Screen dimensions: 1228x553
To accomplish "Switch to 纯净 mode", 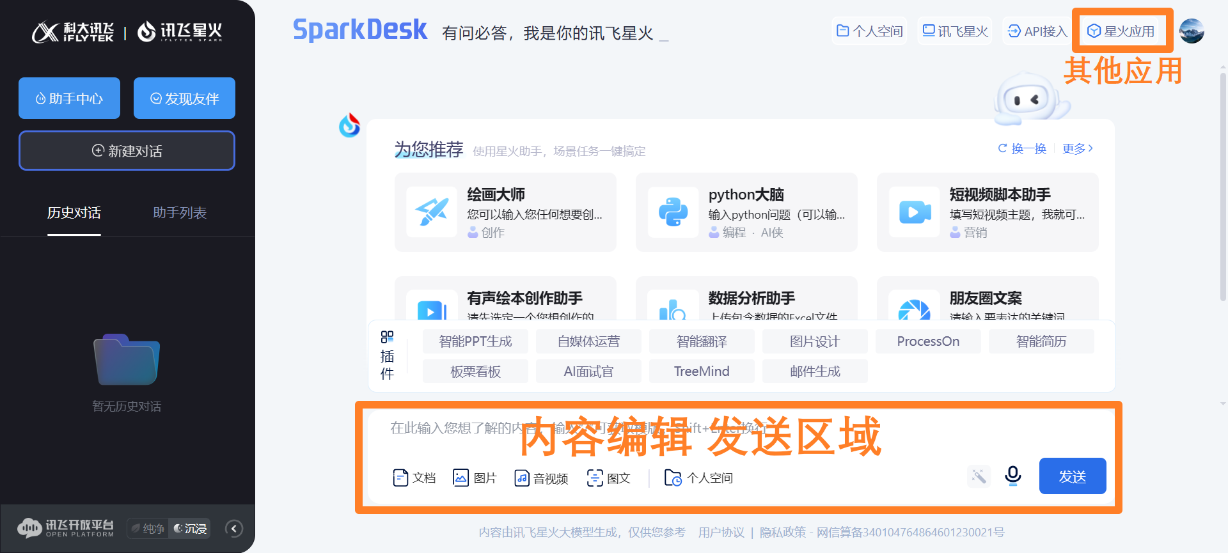I will point(148,529).
